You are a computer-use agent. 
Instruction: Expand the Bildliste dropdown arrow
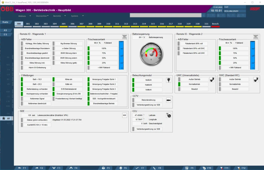(30, 16)
